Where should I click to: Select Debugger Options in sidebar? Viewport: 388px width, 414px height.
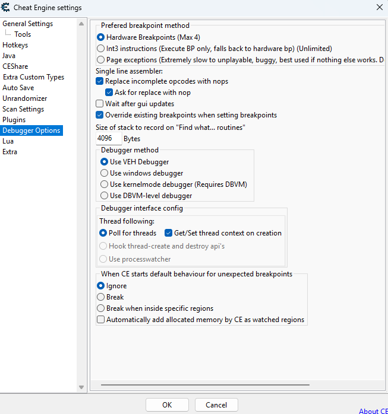[x=31, y=130]
